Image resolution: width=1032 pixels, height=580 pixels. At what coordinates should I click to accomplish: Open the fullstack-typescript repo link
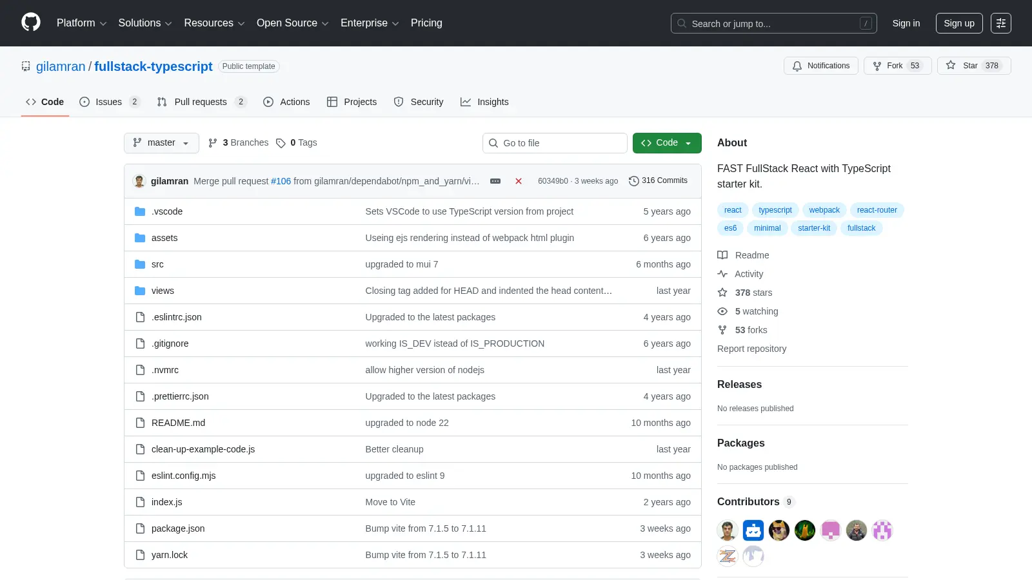[x=154, y=66]
